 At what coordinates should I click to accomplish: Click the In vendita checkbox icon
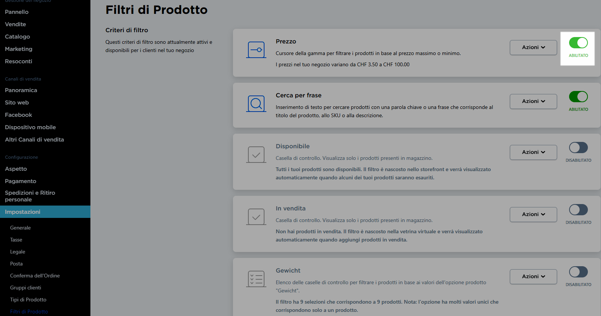coord(256,217)
